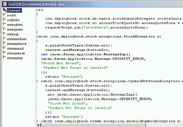This screenshot has height=127, width=183.
Task: Select the ondblclick event
Action: (x=13, y=20)
